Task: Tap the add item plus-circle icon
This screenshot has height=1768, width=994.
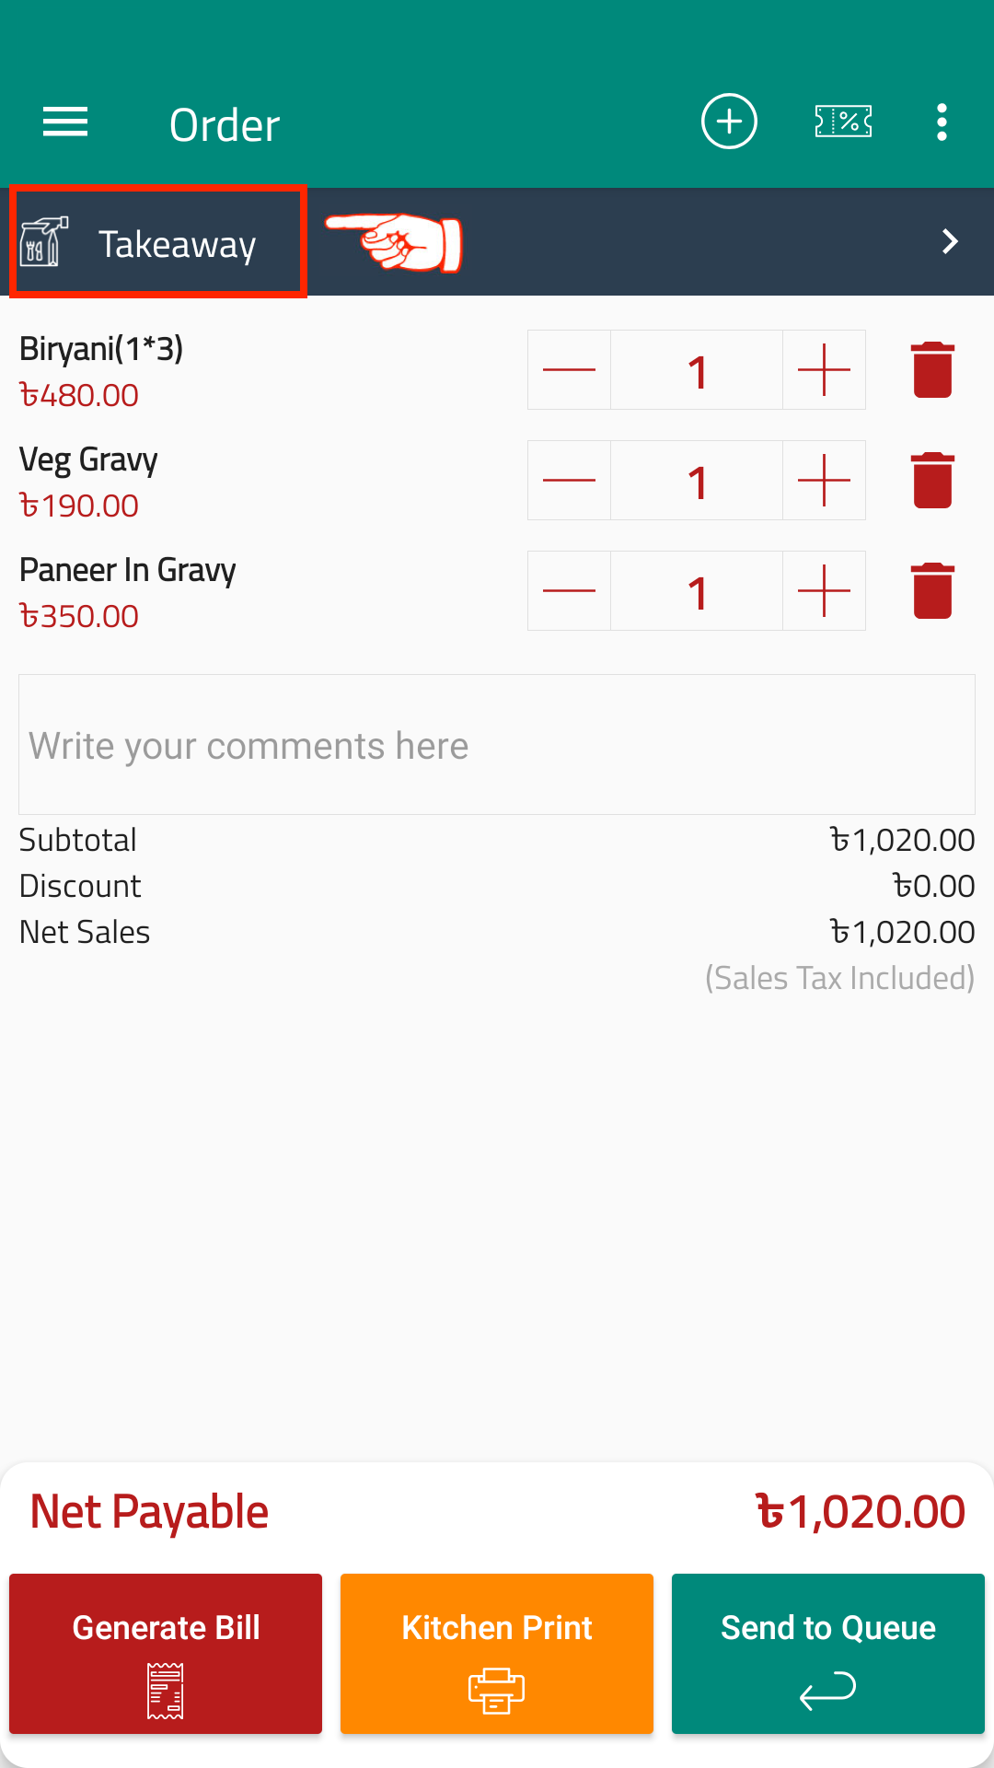Action: coord(729,122)
